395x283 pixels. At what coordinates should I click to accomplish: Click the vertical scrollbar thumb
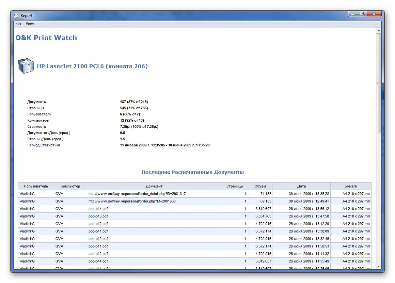[379, 83]
